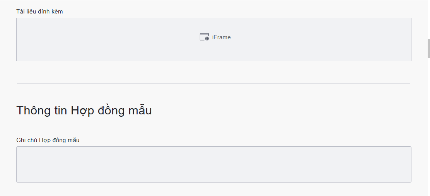Screen dimensions: 430x196
Task: Click the word "Ghi" in the notes label
Action: click(20, 140)
